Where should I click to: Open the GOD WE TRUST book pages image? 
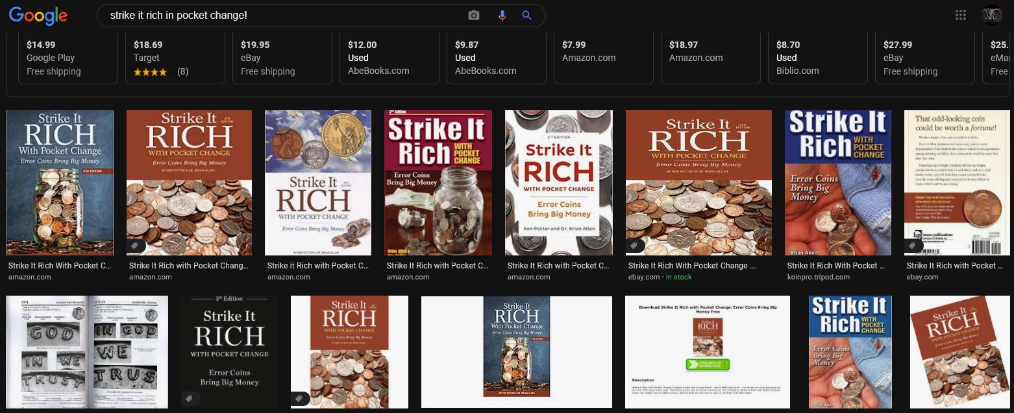[x=87, y=352]
